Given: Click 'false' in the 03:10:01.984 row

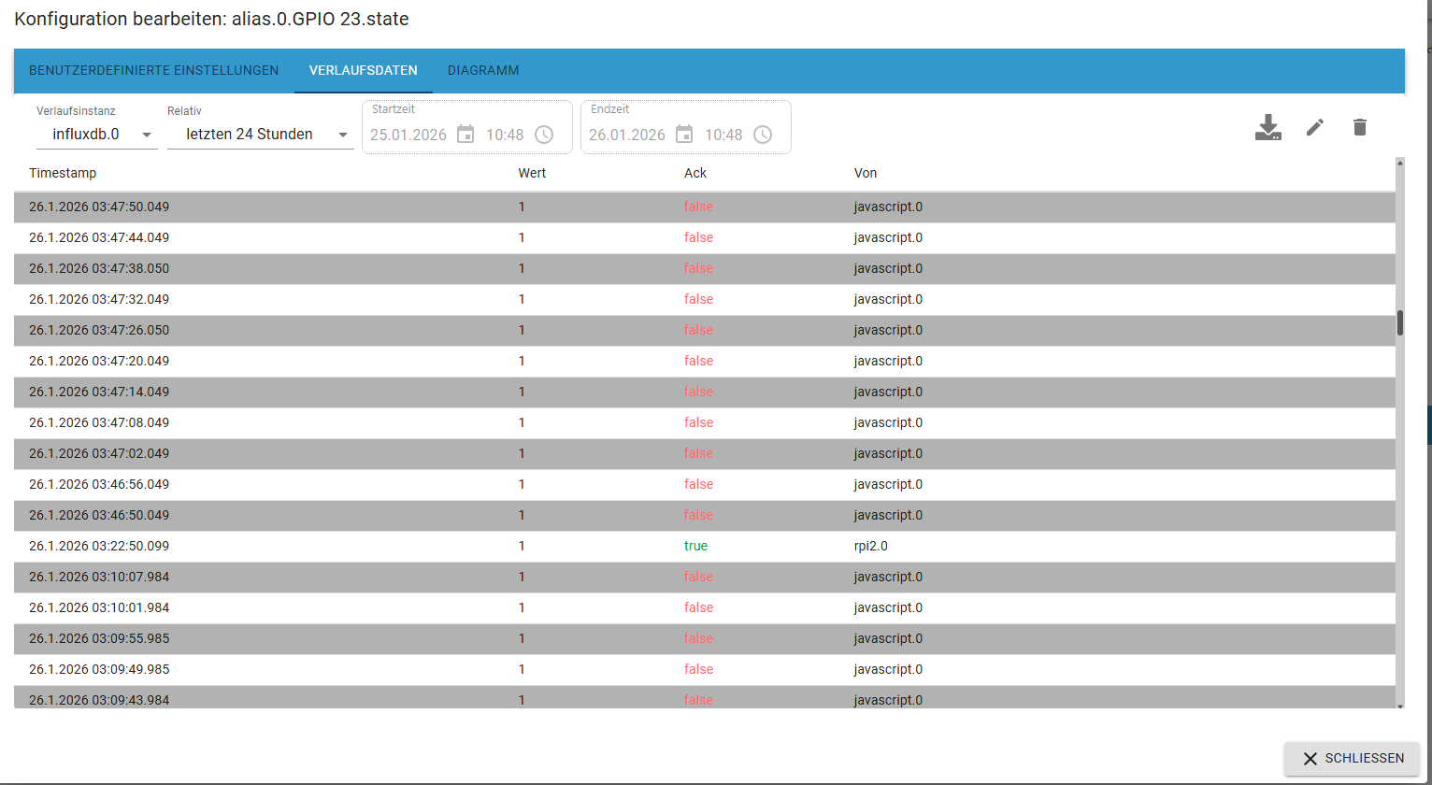Looking at the screenshot, I should point(698,607).
